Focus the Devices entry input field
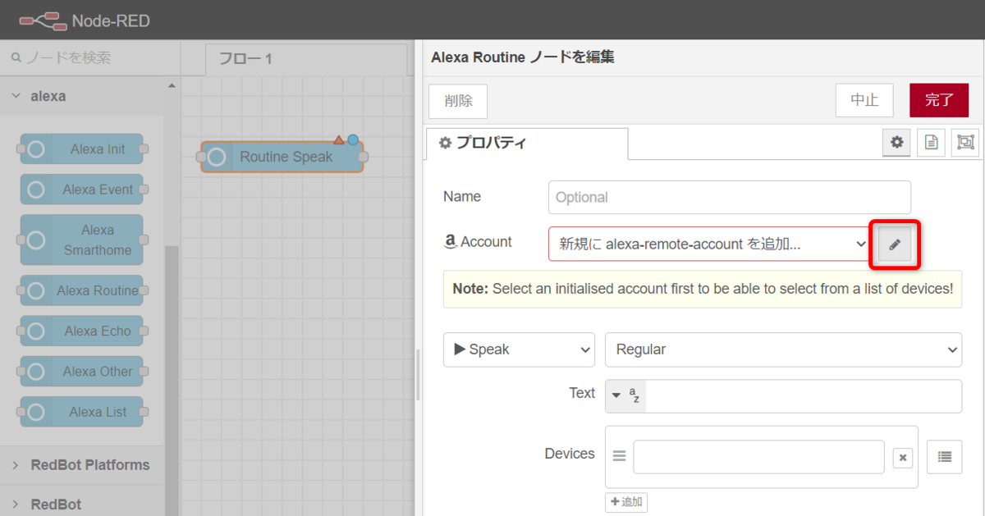Viewport: 985px width, 516px height. 758,457
